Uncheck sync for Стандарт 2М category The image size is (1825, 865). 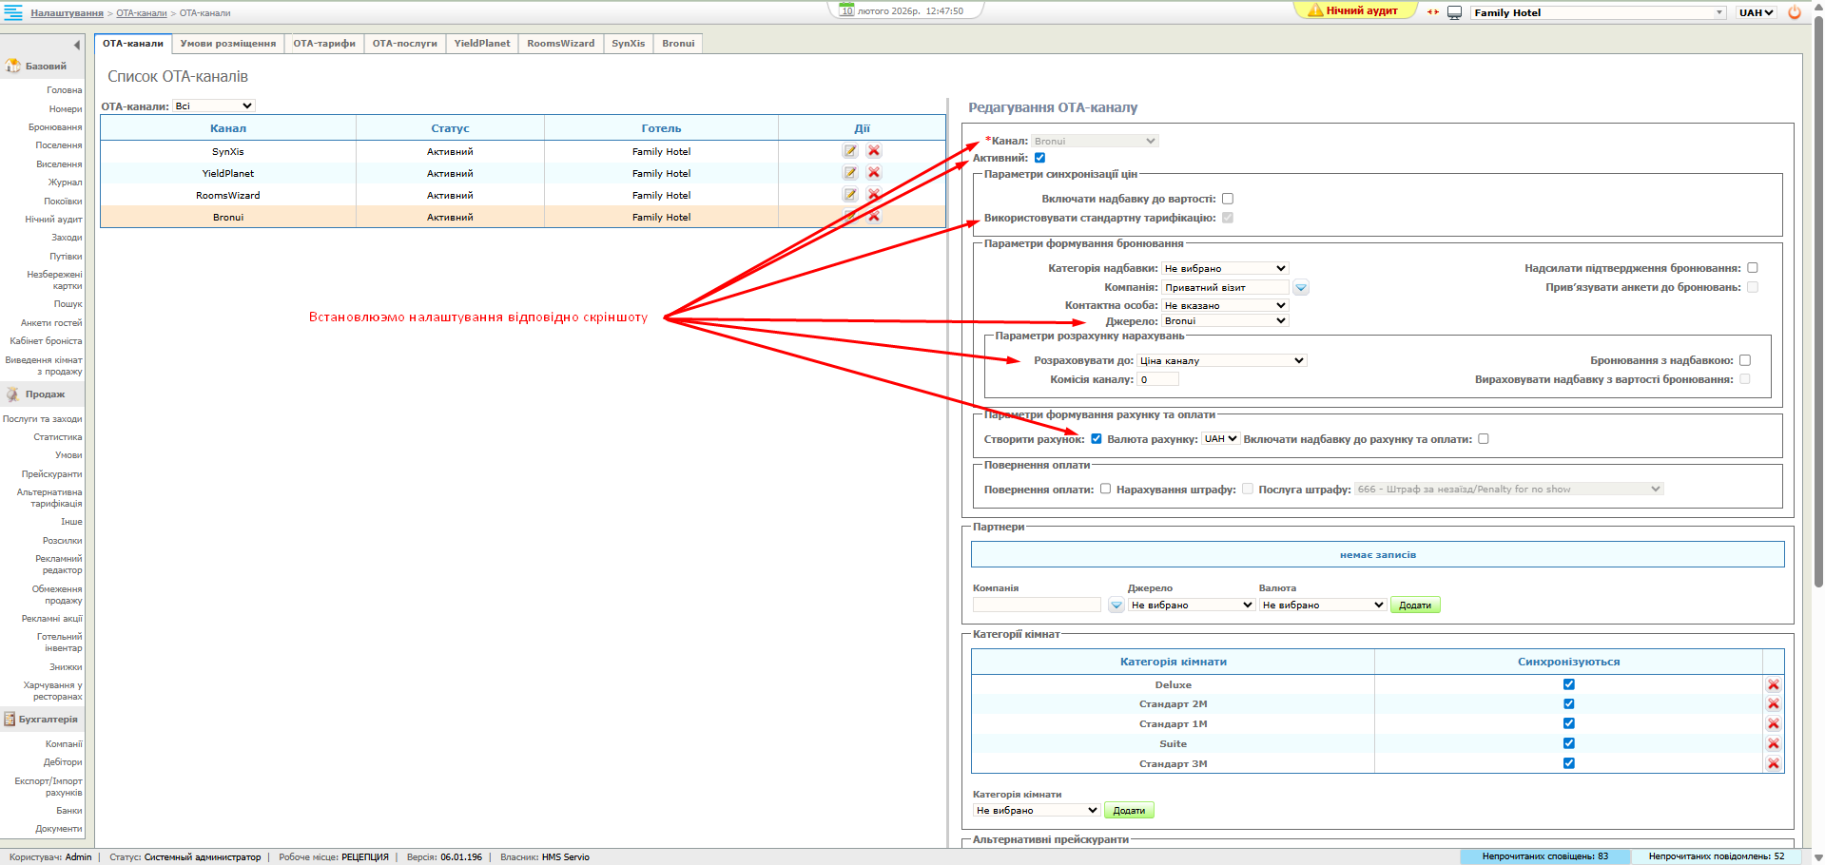[1568, 704]
